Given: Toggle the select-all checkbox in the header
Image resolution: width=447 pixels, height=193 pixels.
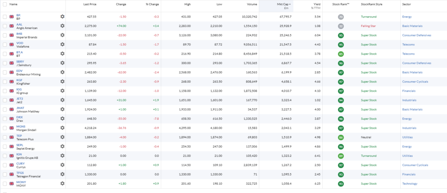Looking at the screenshot, I should 5,4.
